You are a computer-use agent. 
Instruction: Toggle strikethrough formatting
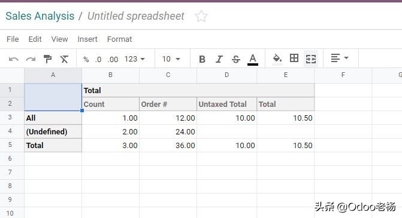pyautogui.click(x=236, y=59)
